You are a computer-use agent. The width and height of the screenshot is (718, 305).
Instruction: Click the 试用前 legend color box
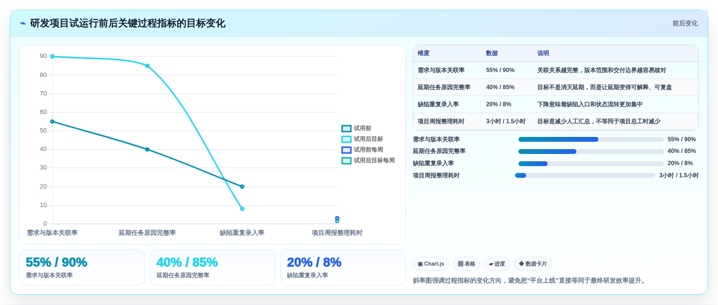coord(347,129)
